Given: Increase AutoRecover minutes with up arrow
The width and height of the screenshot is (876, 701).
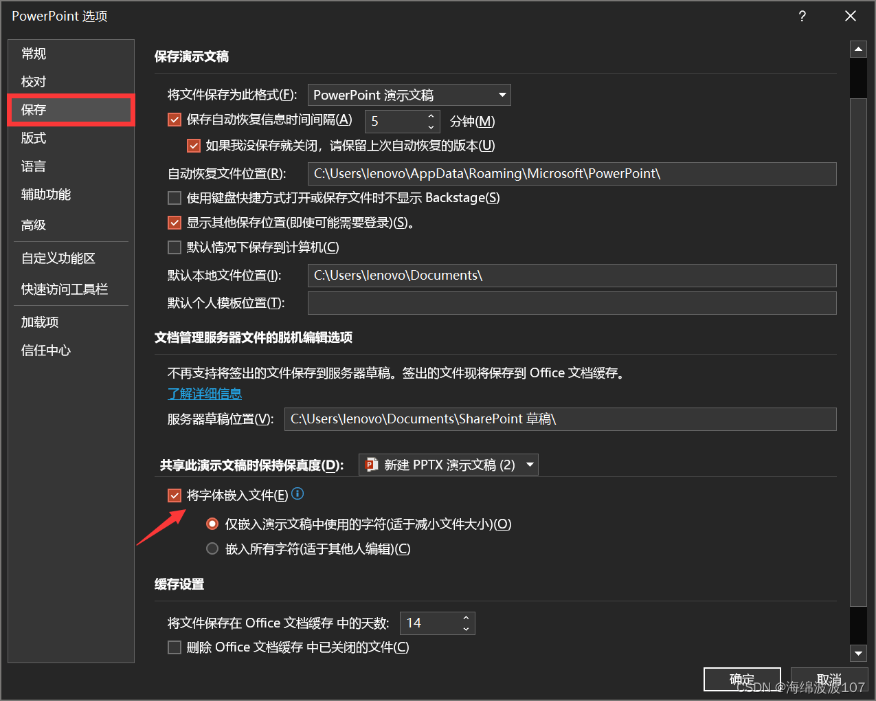Looking at the screenshot, I should pos(431,115).
